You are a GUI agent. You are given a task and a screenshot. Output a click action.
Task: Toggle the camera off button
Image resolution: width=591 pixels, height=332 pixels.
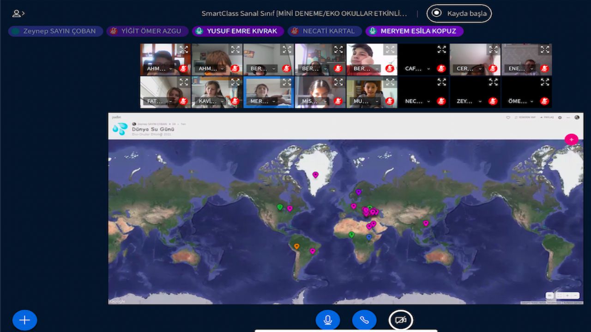click(x=401, y=320)
